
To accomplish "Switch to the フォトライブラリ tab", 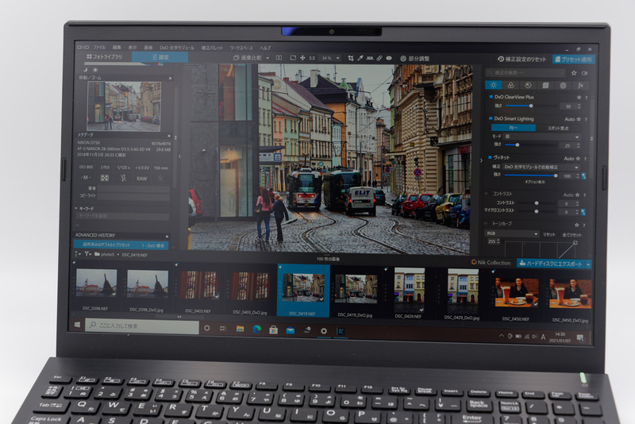I will point(104,56).
